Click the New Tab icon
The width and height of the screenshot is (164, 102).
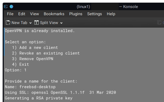point(8,23)
